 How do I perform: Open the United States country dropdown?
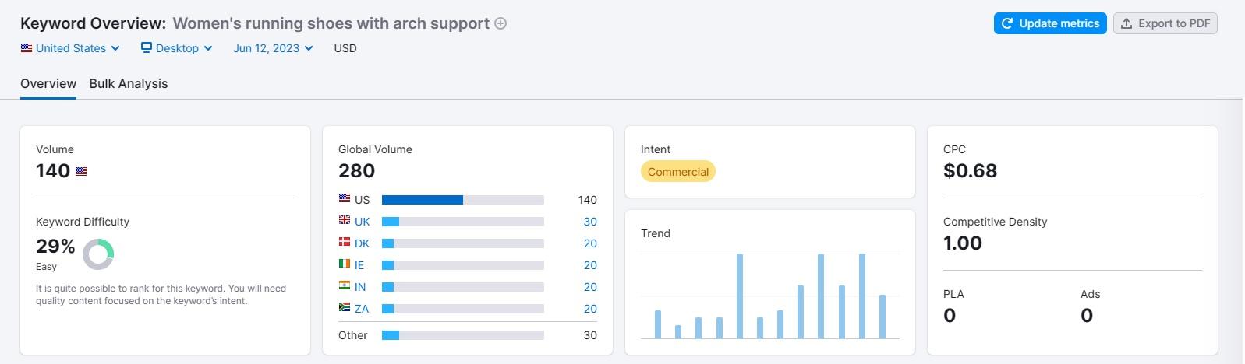click(x=70, y=48)
